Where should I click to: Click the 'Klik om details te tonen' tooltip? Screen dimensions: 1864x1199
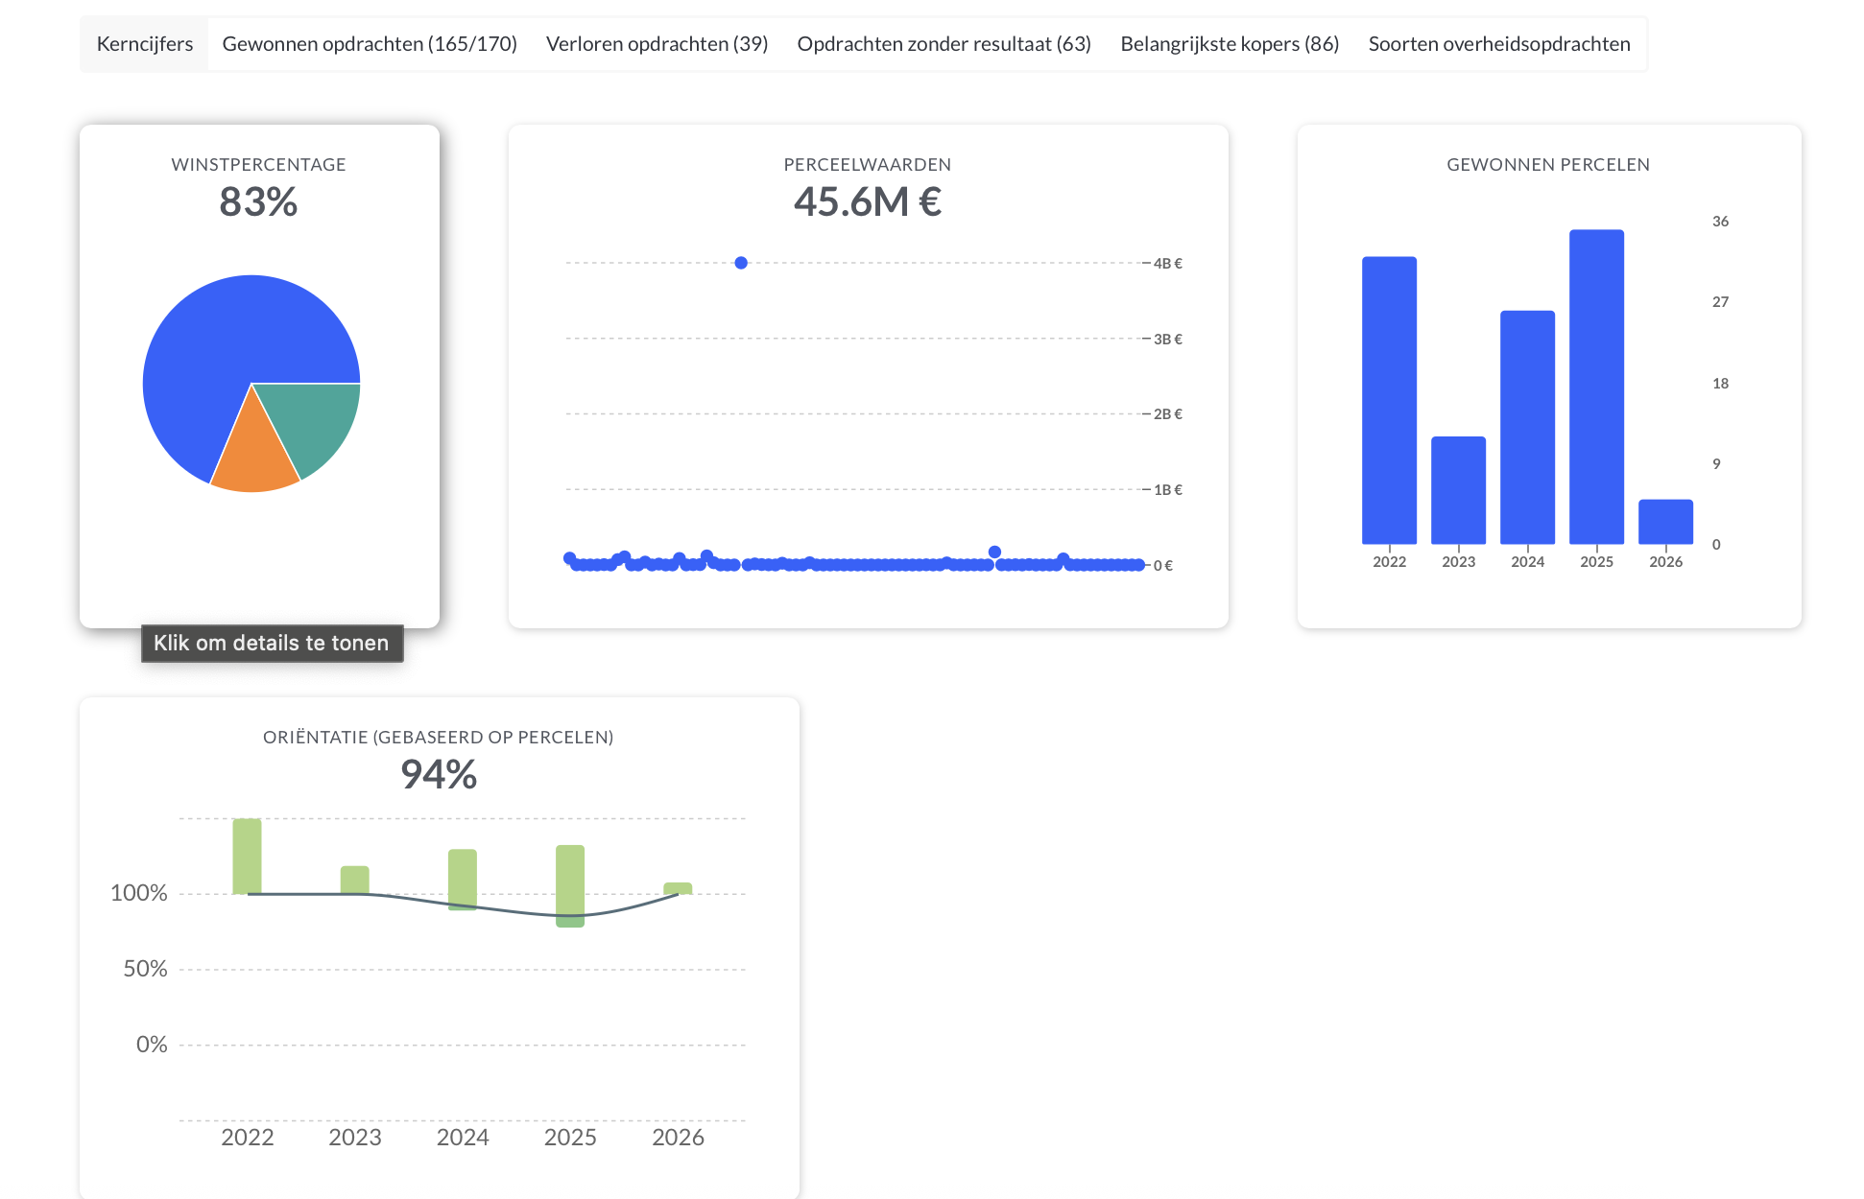pyautogui.click(x=272, y=644)
